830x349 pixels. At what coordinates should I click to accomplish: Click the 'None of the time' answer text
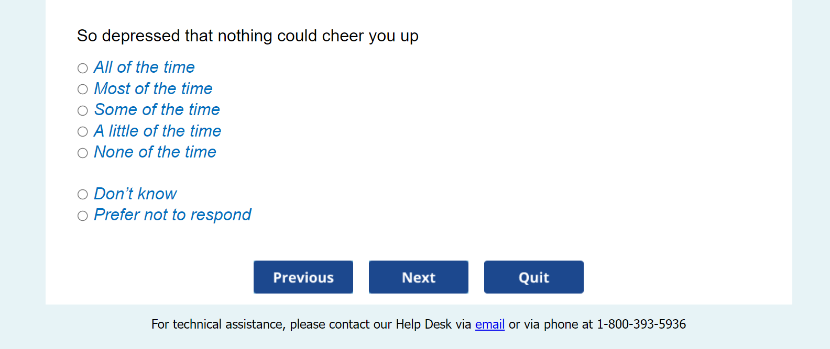pos(155,152)
